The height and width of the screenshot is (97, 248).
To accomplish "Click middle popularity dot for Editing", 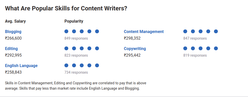I will [x=82, y=48].
